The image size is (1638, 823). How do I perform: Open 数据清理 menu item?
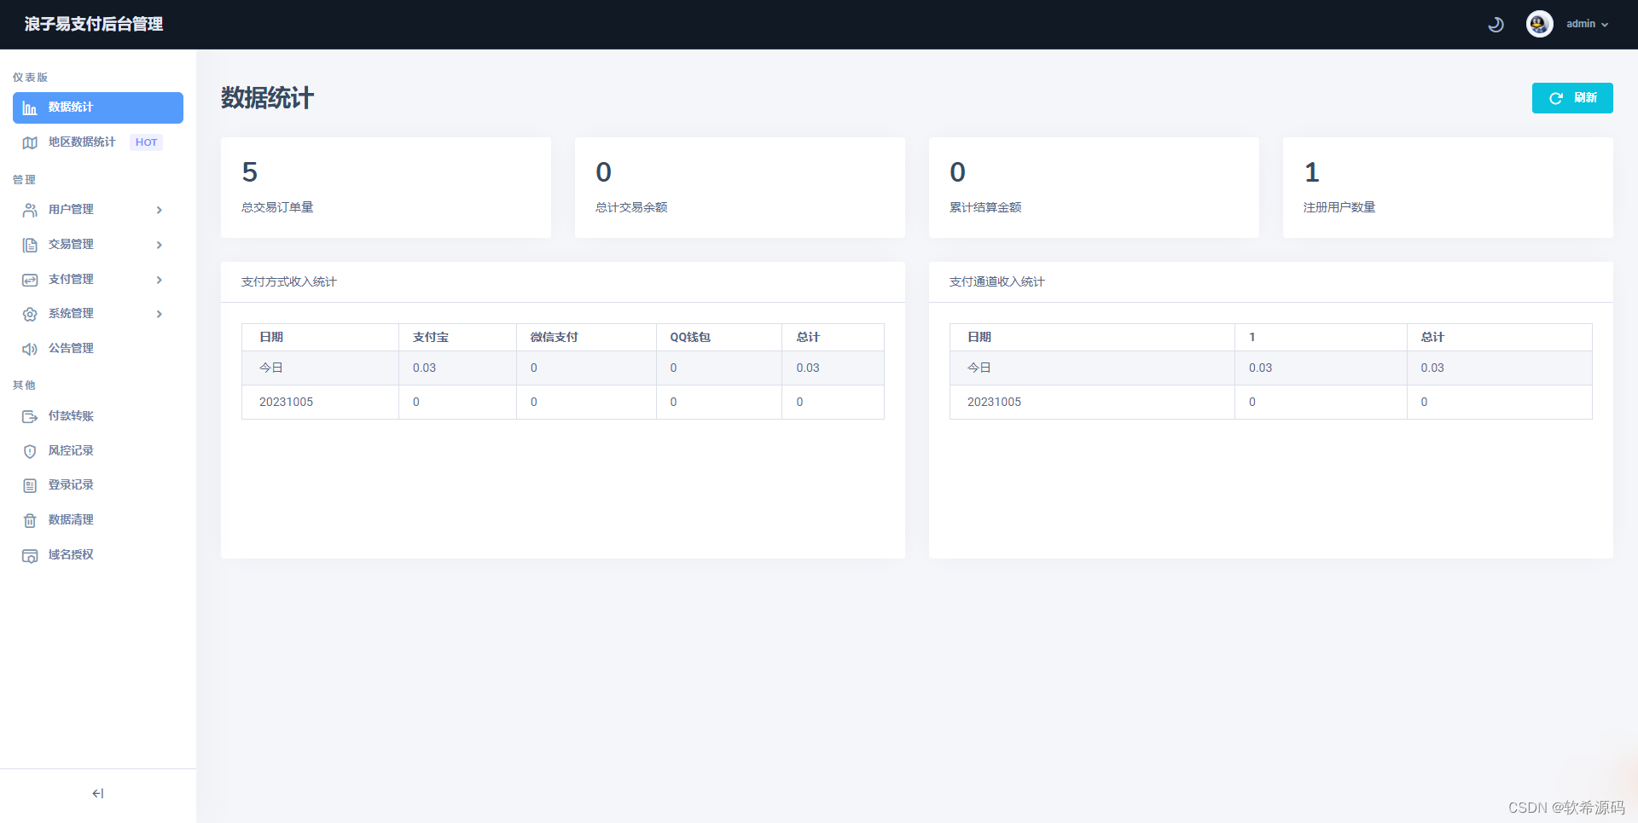(98, 519)
